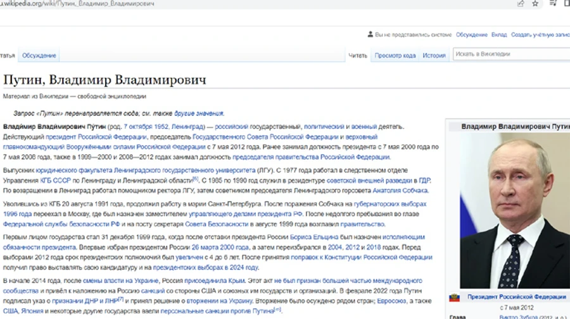Open the советской внешней разведки link
This screenshot has height=319, width=570.
click(x=369, y=181)
